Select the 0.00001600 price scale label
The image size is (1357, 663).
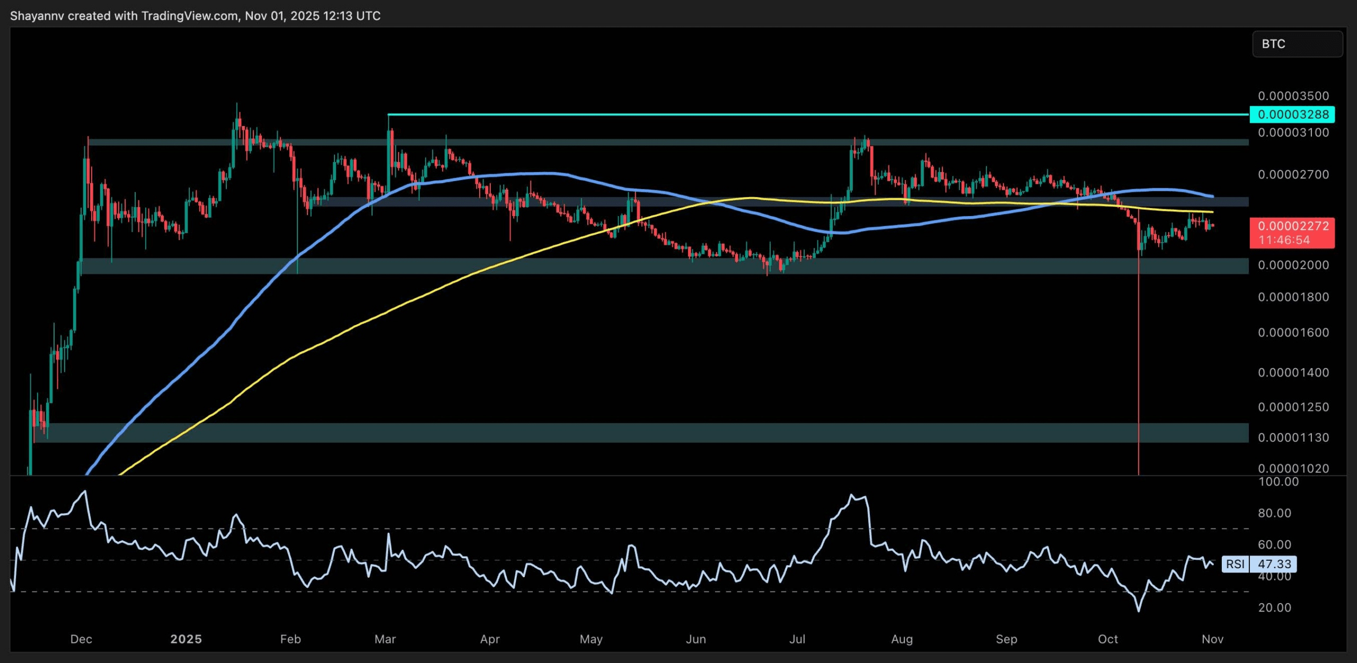click(x=1293, y=333)
